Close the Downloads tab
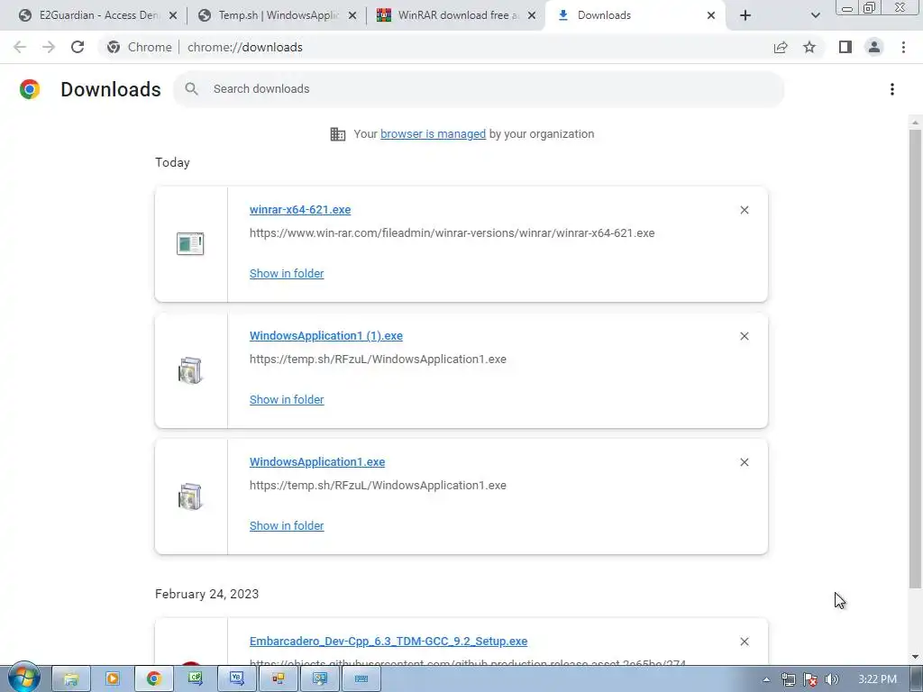This screenshot has width=923, height=692. (711, 15)
